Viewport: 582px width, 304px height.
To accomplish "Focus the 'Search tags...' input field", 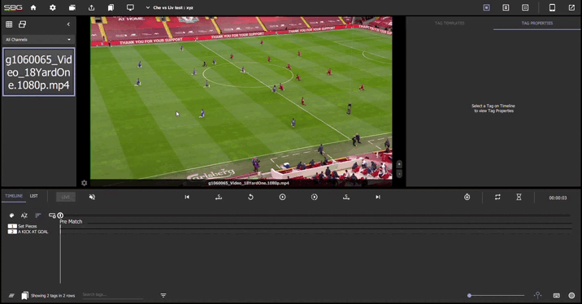I will [x=112, y=295].
